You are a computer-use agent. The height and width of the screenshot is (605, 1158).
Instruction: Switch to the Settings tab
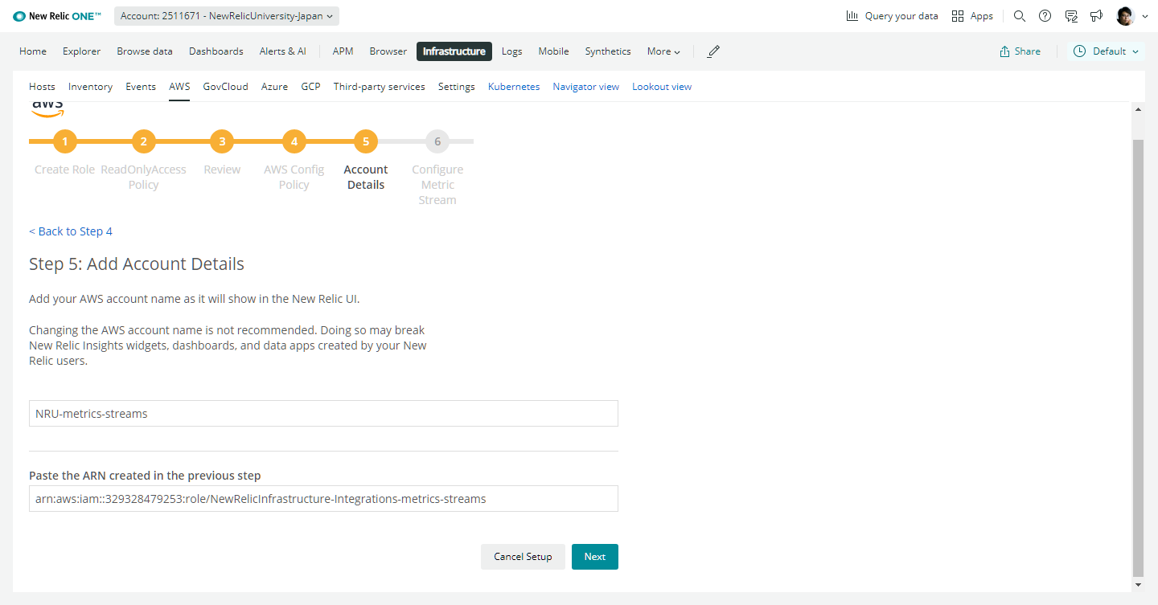coord(457,87)
